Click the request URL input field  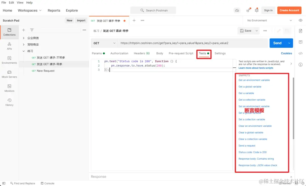click(193, 43)
